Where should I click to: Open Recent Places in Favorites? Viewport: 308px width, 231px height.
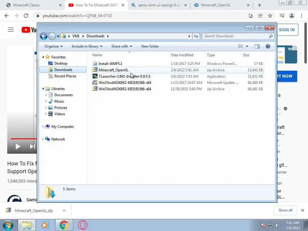[65, 76]
